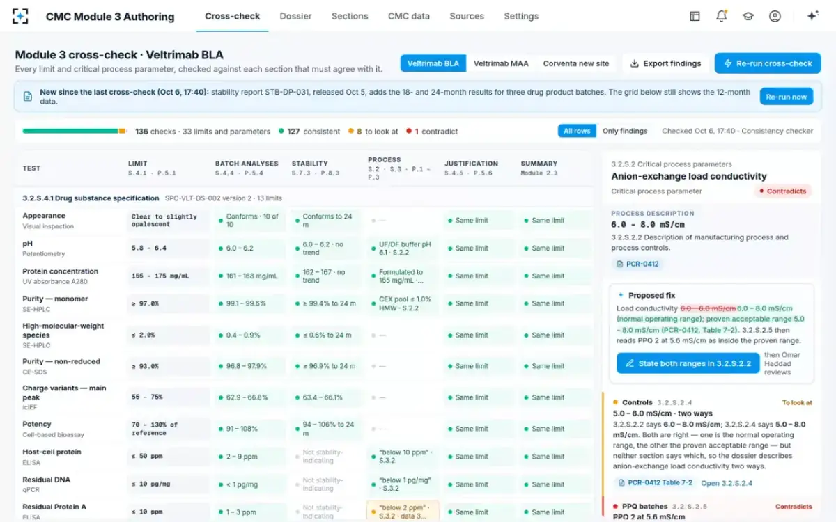Image resolution: width=836 pixels, height=522 pixels.
Task: Click the PROCESS column header
Action: pyautogui.click(x=385, y=159)
